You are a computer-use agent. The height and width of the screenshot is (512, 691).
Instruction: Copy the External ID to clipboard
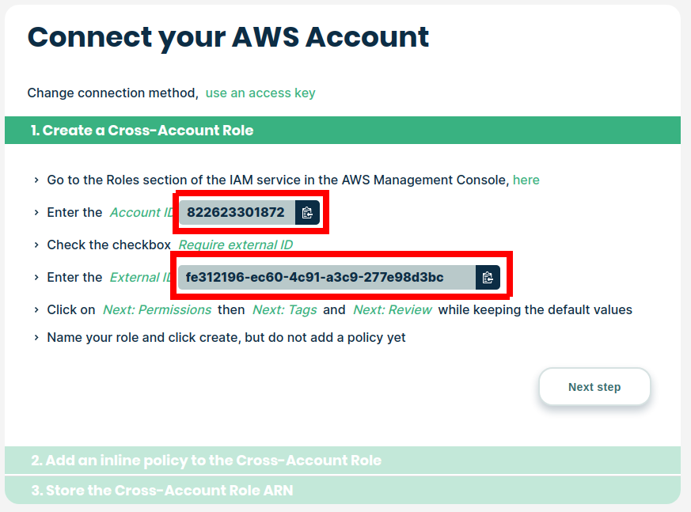pos(488,277)
